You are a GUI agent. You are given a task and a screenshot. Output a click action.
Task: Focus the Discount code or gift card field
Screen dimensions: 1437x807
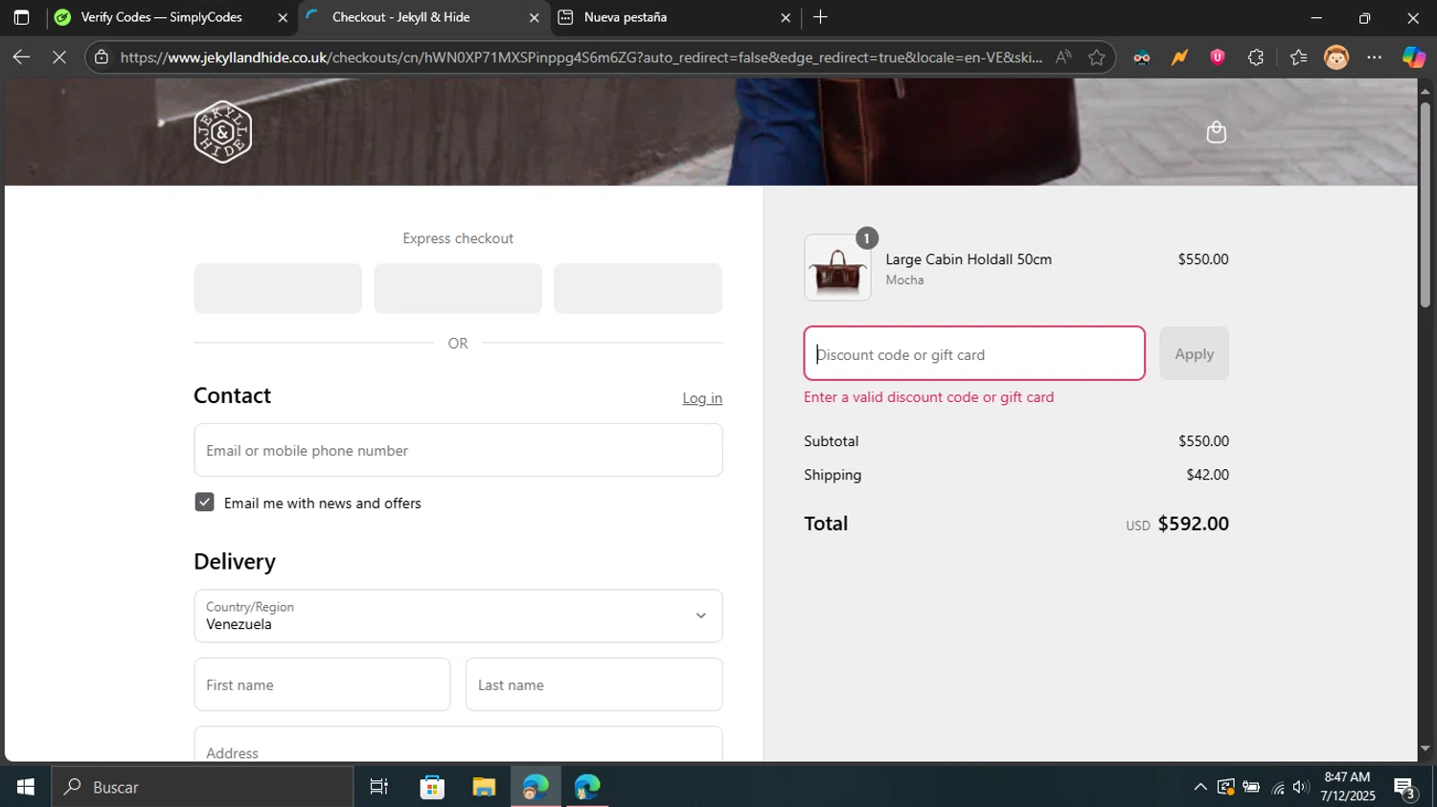pos(974,353)
